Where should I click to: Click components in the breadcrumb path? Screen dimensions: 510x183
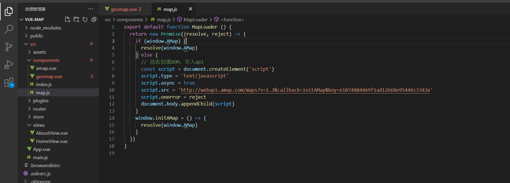click(130, 19)
